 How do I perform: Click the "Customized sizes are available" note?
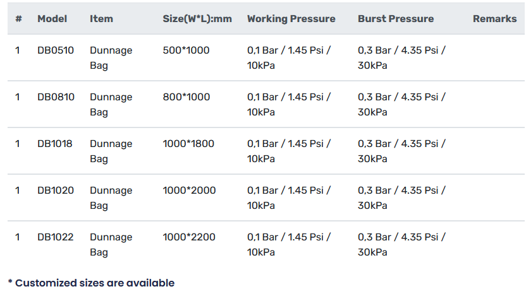click(91, 283)
